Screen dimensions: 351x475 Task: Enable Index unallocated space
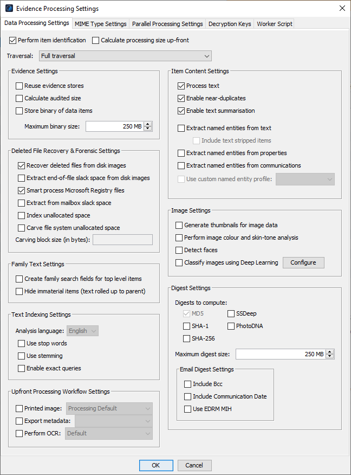tap(22, 214)
